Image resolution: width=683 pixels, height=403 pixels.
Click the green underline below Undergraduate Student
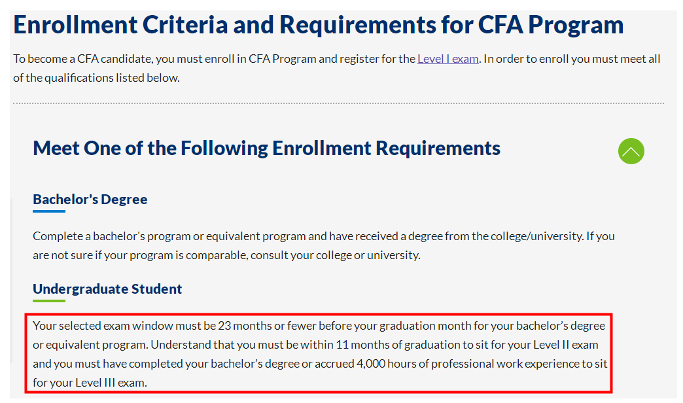point(49,301)
